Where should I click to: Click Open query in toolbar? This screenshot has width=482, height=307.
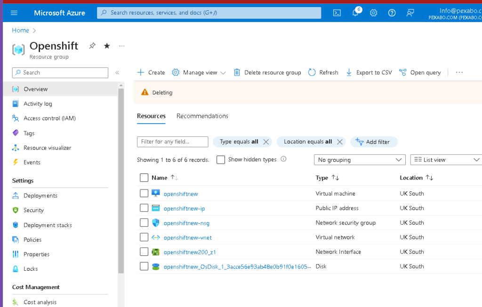click(x=420, y=72)
